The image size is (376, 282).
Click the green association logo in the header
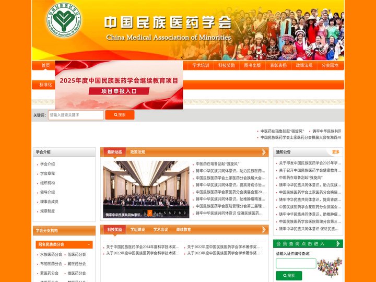[64, 20]
